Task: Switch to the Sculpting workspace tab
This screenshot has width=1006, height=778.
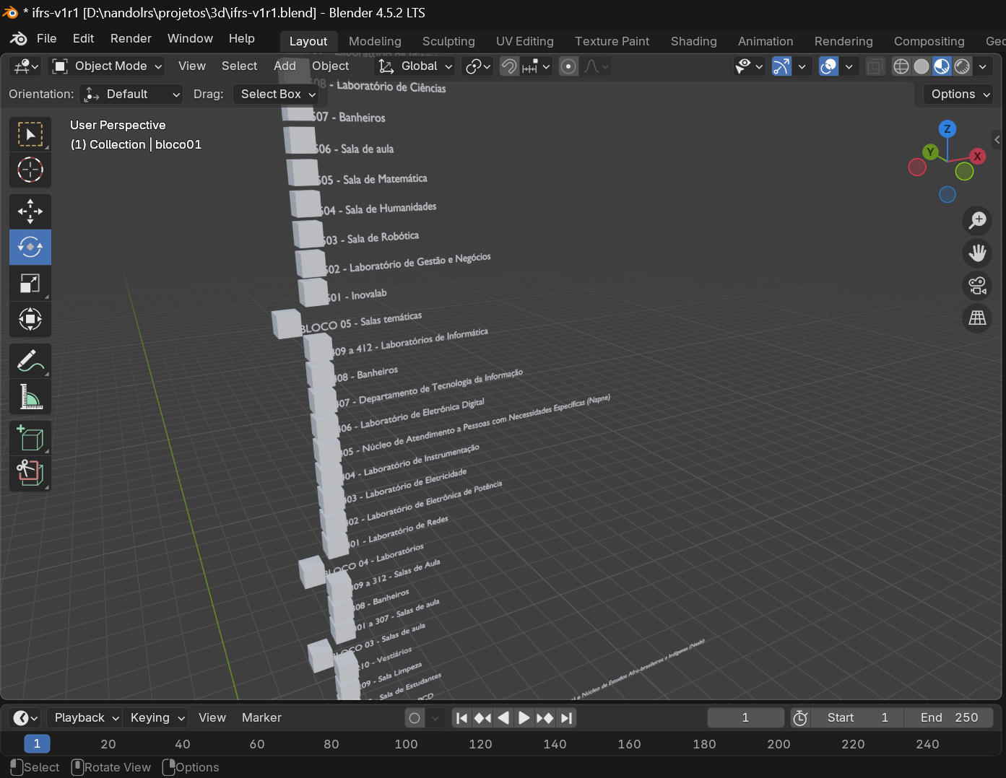Action: click(x=448, y=41)
